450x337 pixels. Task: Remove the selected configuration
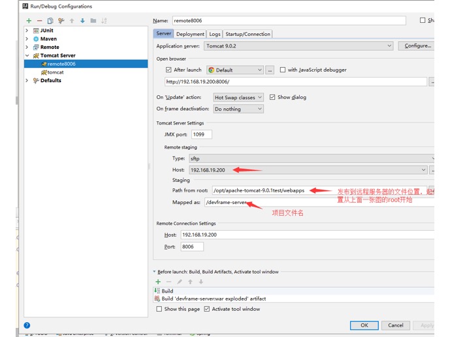click(40, 21)
